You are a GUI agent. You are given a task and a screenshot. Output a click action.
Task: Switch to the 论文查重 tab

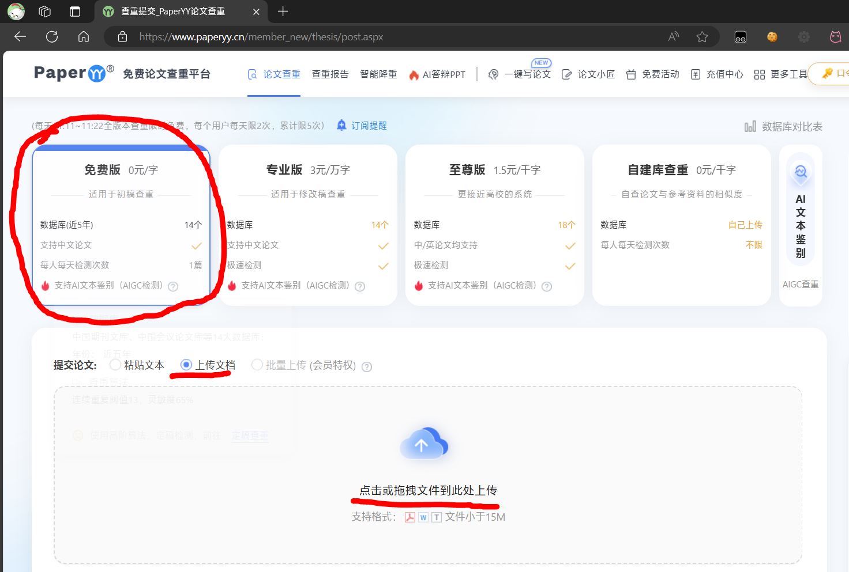pyautogui.click(x=280, y=74)
